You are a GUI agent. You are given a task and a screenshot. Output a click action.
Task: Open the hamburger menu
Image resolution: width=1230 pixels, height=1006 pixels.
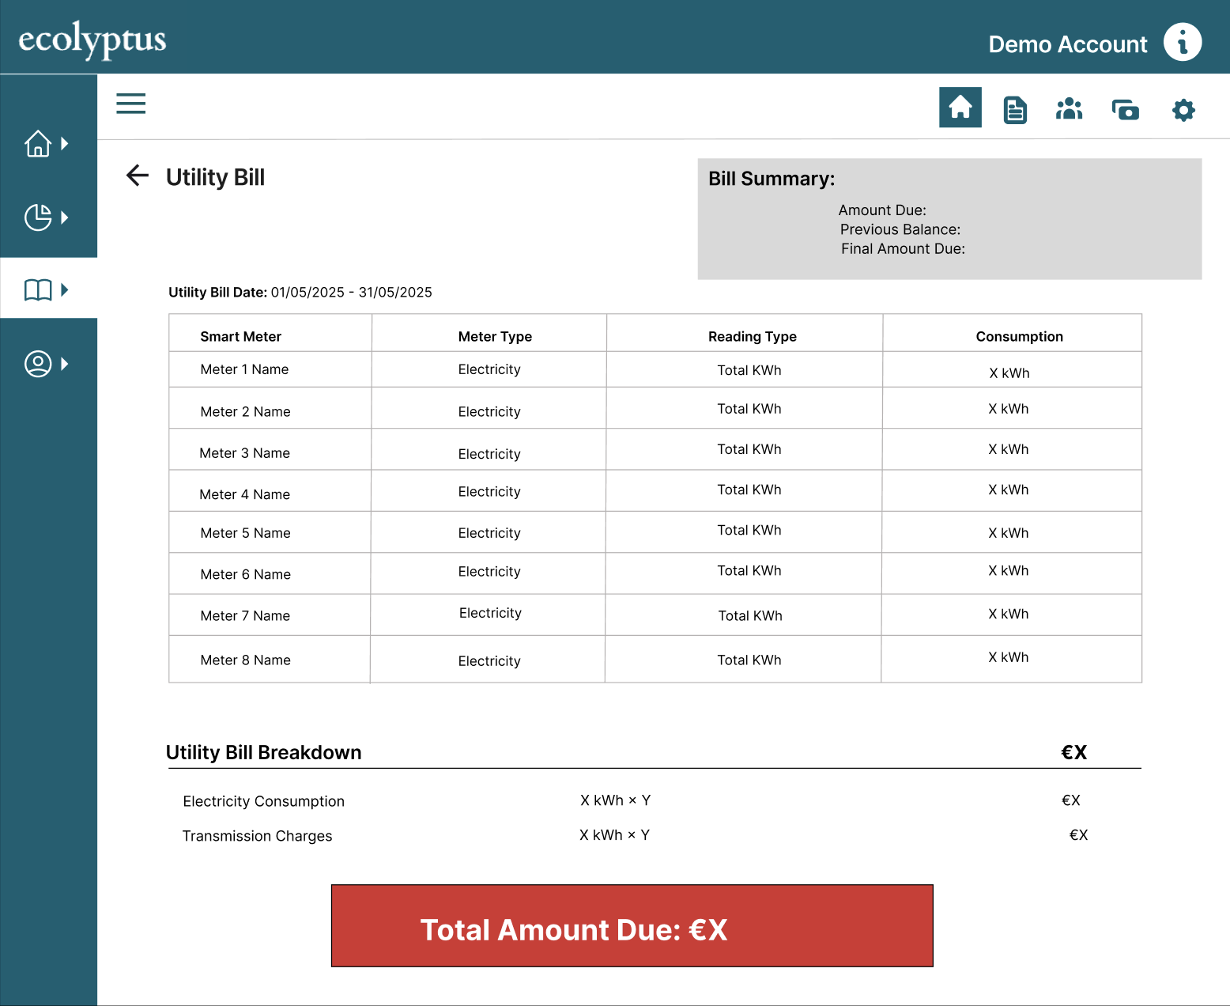[130, 104]
